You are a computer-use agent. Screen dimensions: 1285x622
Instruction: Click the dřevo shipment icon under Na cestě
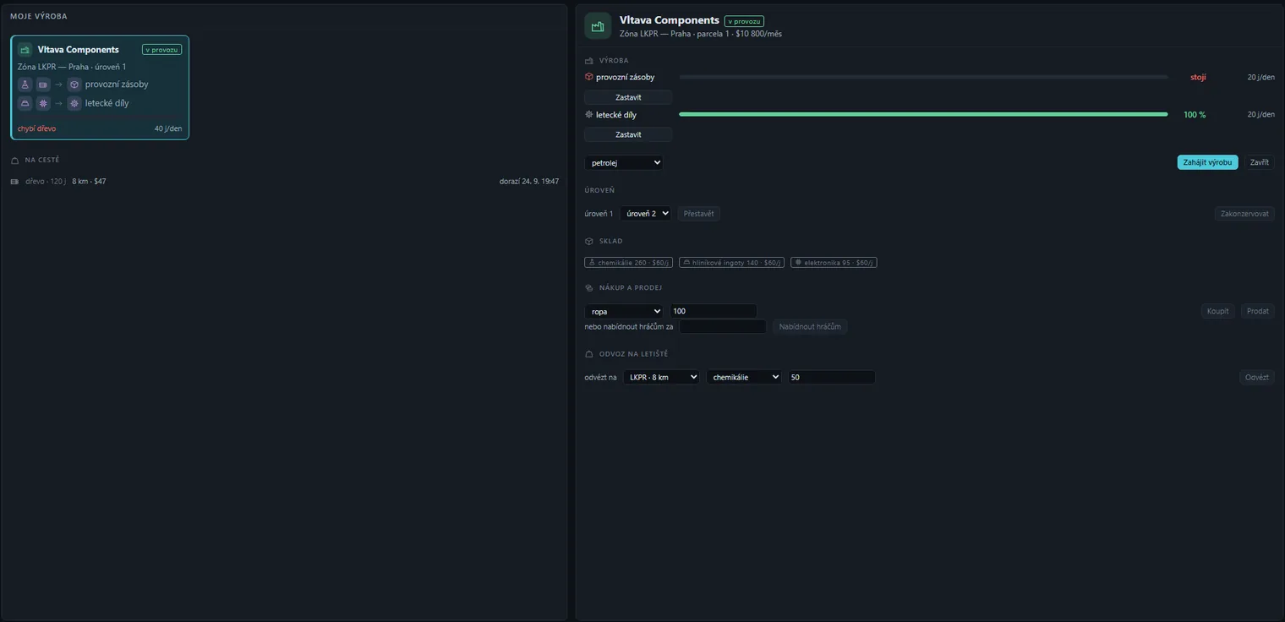pyautogui.click(x=14, y=182)
